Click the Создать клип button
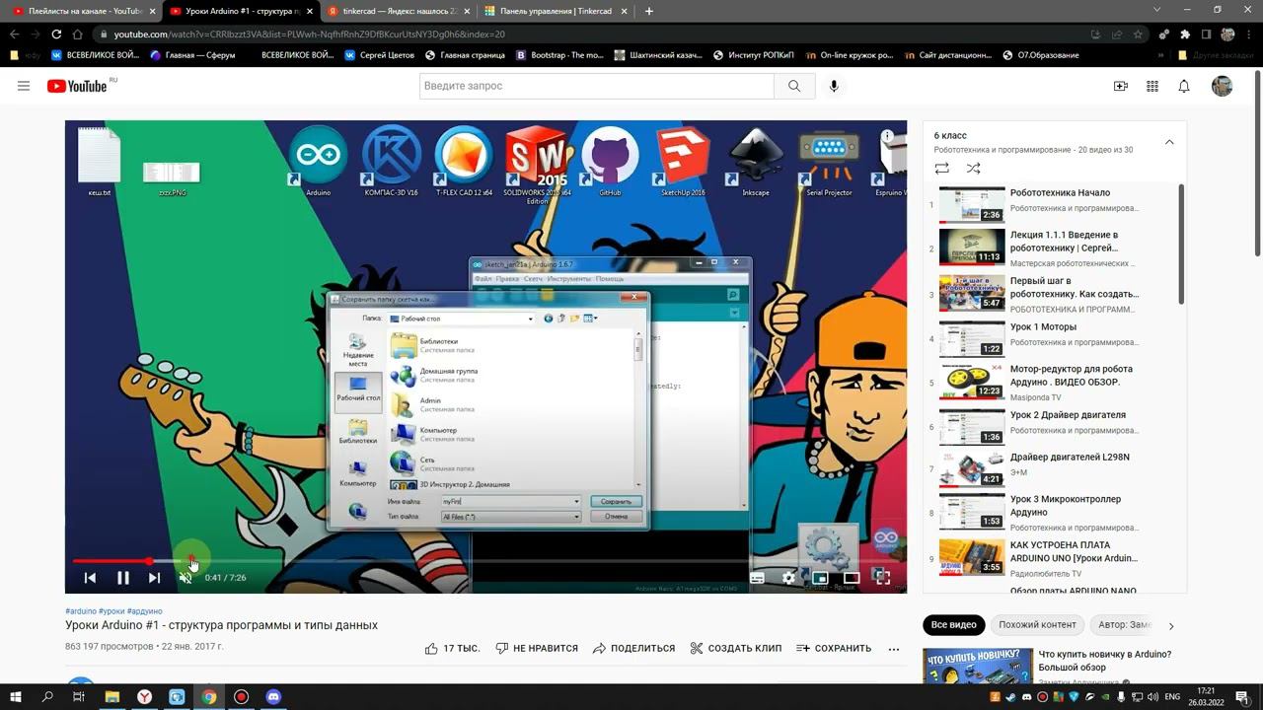The image size is (1263, 710). coord(735,649)
